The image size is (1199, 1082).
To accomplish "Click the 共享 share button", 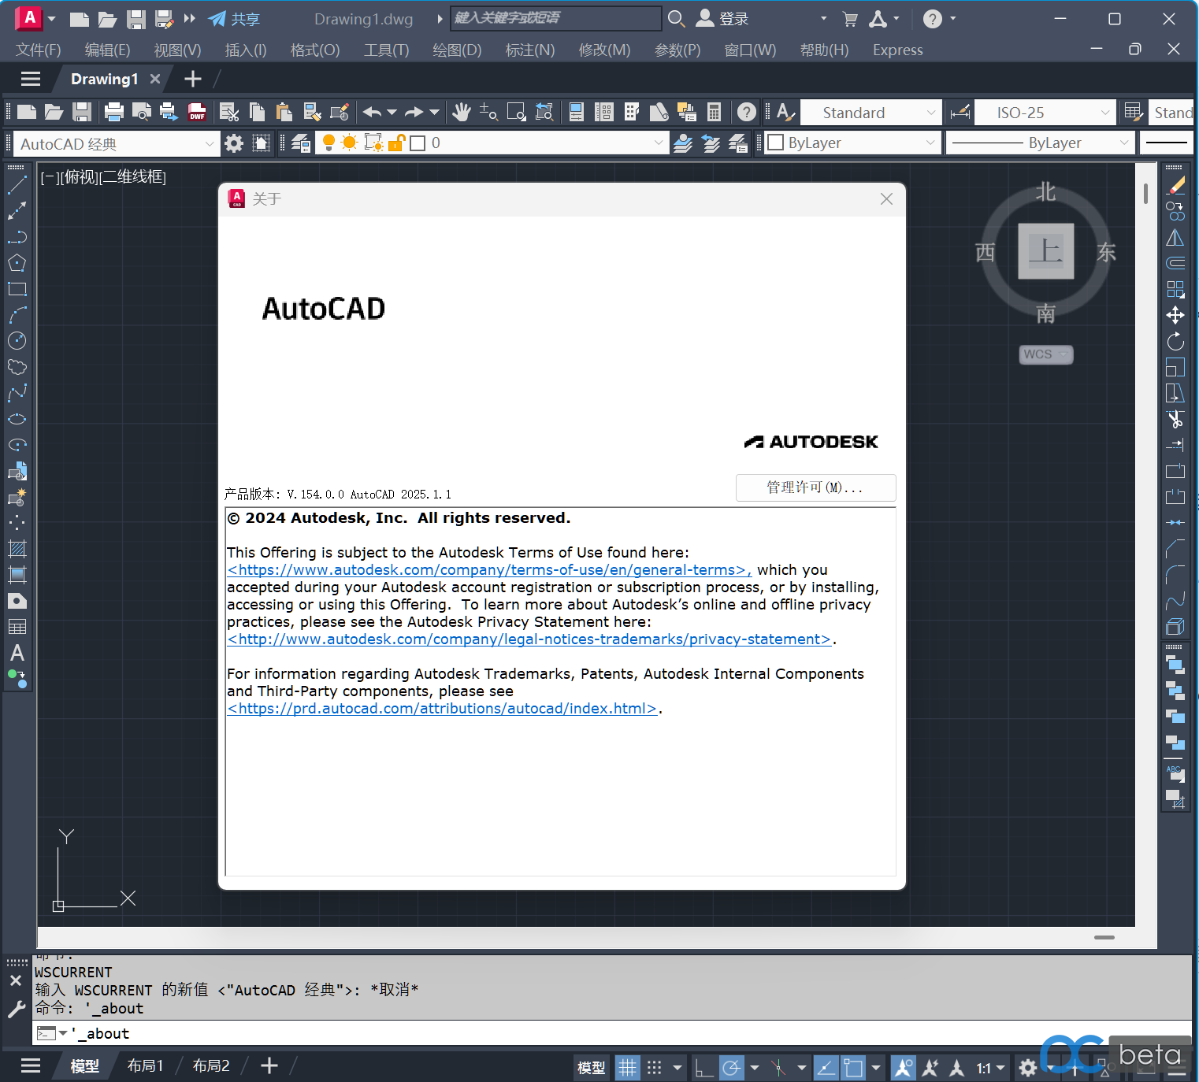I will click(234, 19).
